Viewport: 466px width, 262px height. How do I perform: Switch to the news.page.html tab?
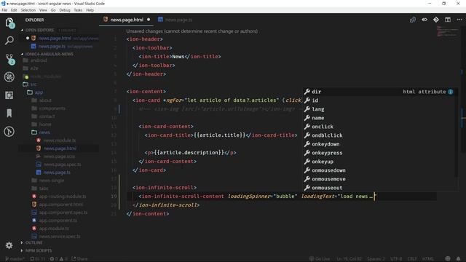127,20
